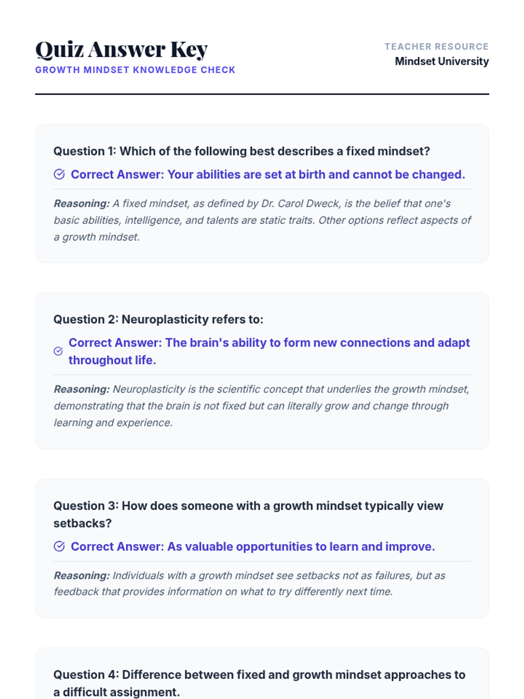Select the "Growth Mindset Knowledge Check" subtitle

135,70
